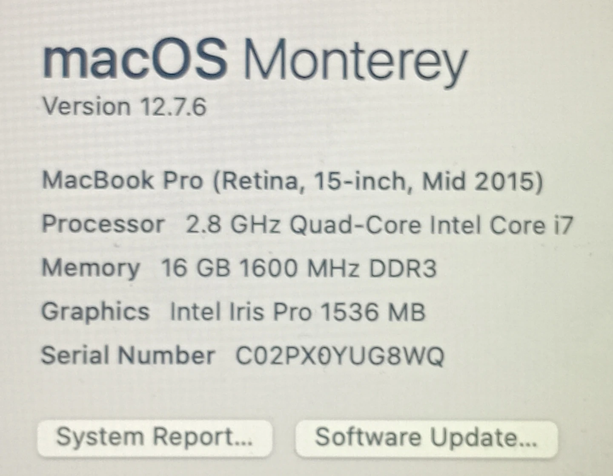
Task: Click the Serial Number label
Action: pyautogui.click(x=128, y=355)
